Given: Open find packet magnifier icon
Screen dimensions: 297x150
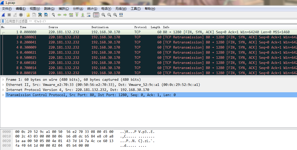Looking at the screenshot, I should pos(53,15).
